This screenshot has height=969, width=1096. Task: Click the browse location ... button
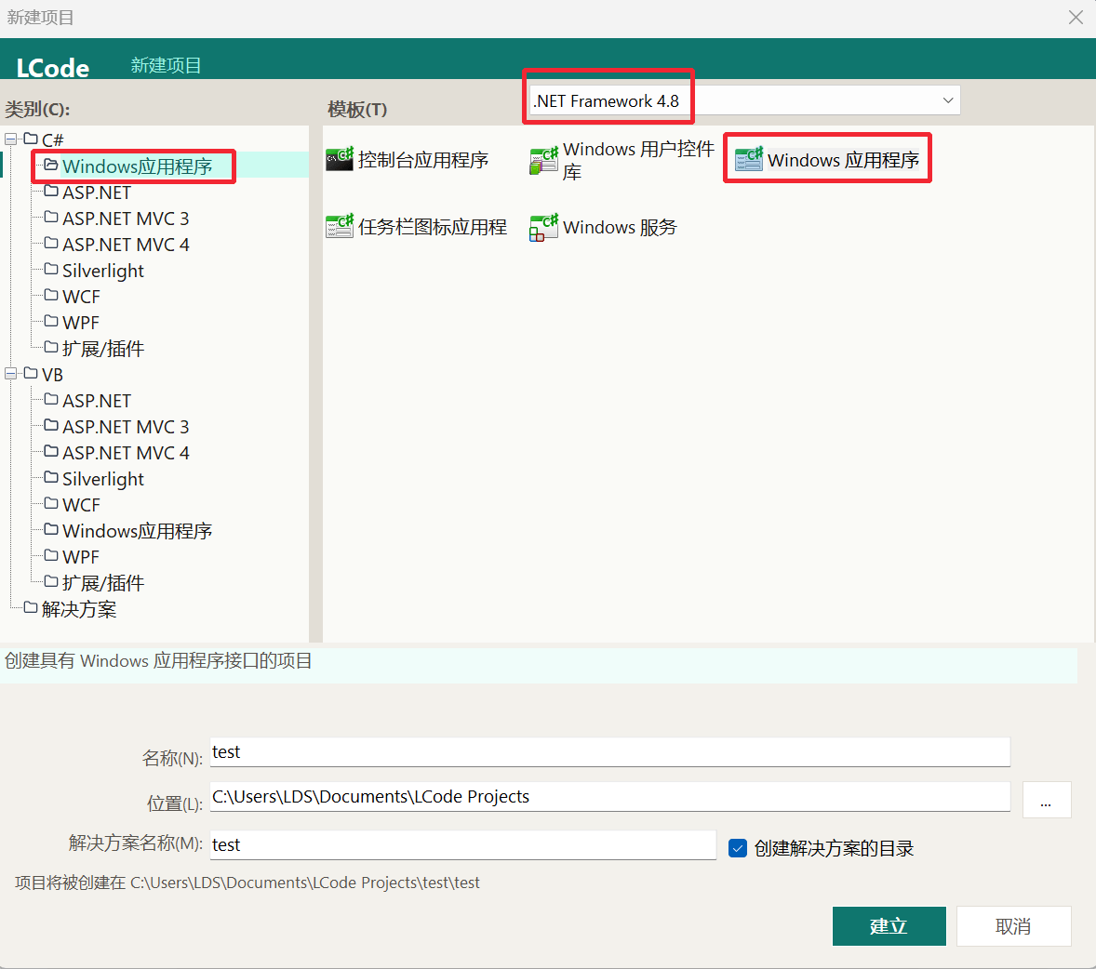(1047, 800)
